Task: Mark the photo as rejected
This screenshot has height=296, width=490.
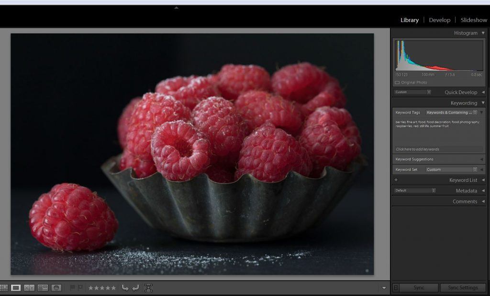Action: click(x=80, y=288)
